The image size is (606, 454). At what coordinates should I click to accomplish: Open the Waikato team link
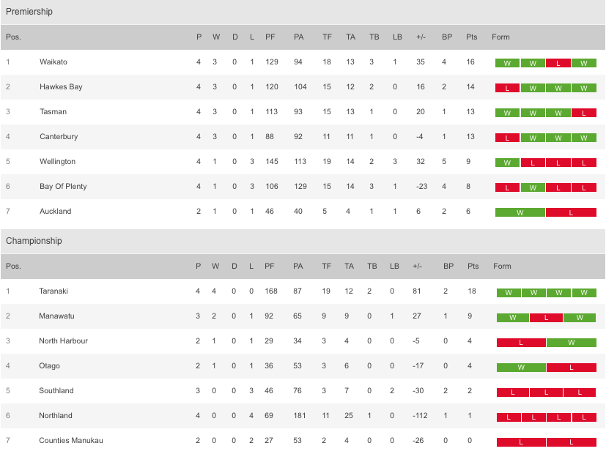53,62
